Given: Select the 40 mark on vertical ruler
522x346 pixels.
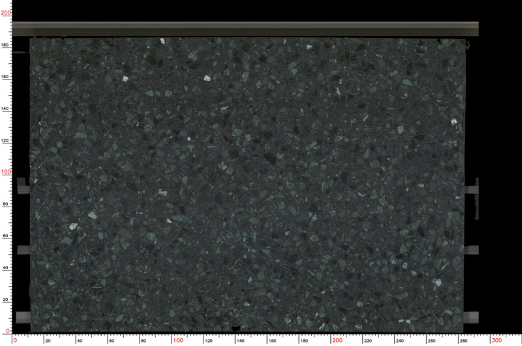Looking at the screenshot, I should pyautogui.click(x=7, y=268).
